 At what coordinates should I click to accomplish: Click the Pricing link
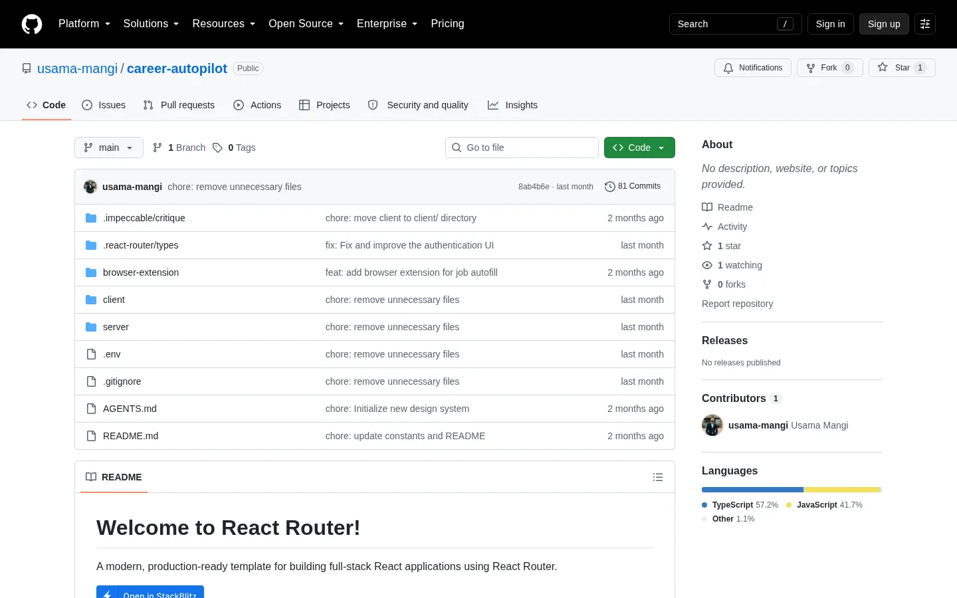click(447, 24)
